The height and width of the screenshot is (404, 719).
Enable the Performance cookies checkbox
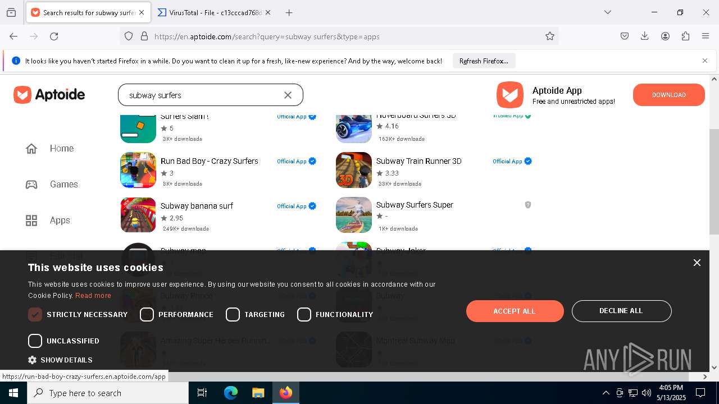[147, 315]
